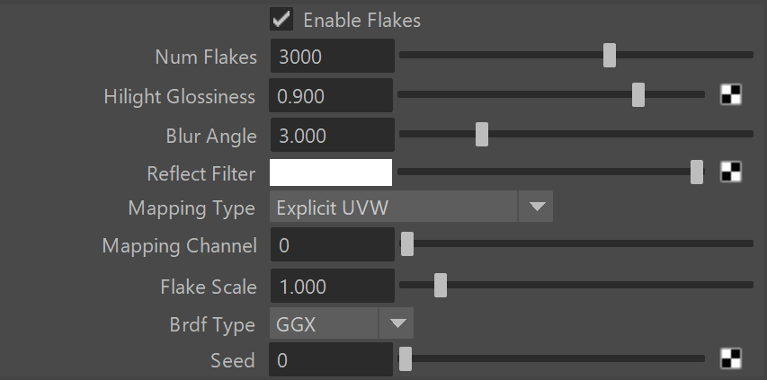Click the Reflect Filter slider handle
This screenshot has width=767, height=380.
[697, 172]
